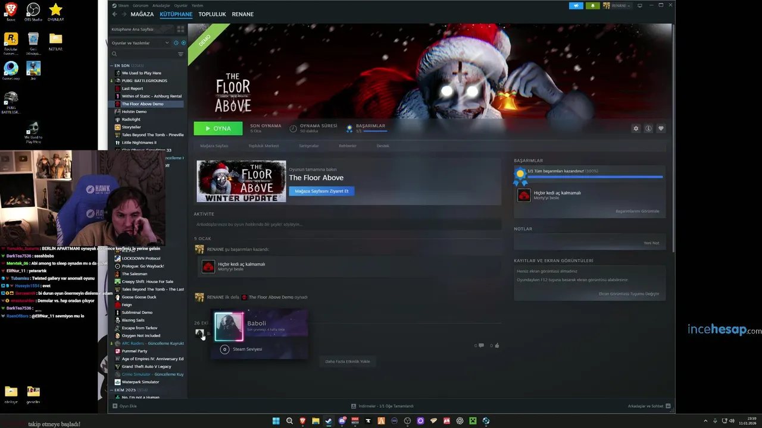762x428 pixels.
Task: Open File Explorer on the taskbar
Action: (x=316, y=421)
